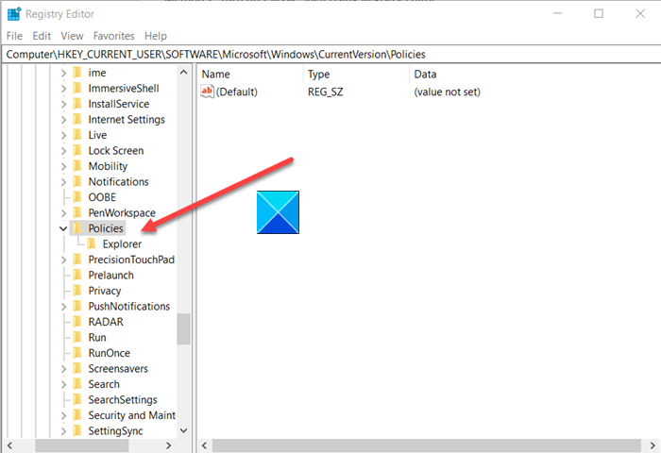
Task: Expand the ime key
Action: (63, 73)
